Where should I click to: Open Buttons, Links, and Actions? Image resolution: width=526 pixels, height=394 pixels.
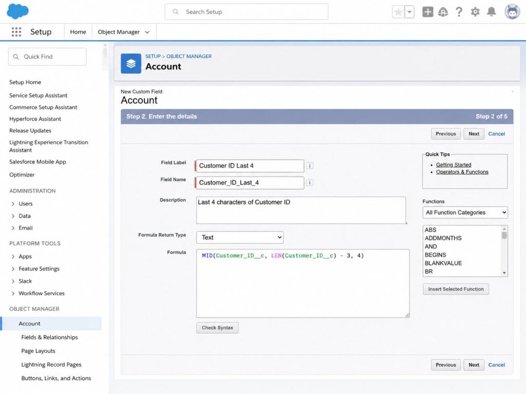point(56,378)
